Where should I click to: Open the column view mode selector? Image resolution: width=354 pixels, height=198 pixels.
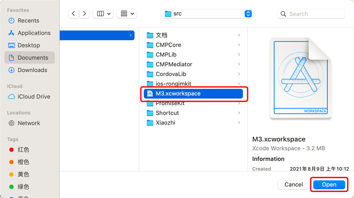(x=103, y=14)
